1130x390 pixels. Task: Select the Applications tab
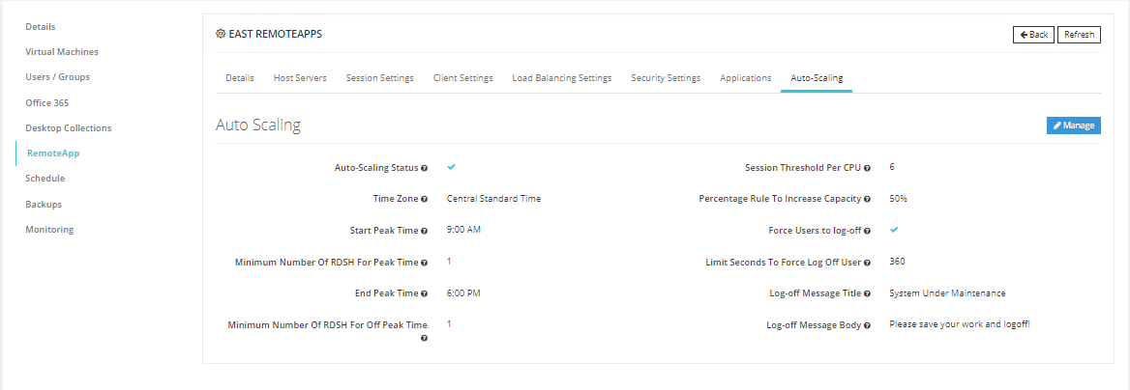(x=745, y=78)
